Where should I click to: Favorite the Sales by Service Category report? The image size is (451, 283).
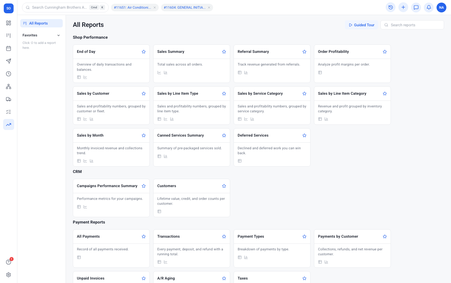click(x=304, y=94)
